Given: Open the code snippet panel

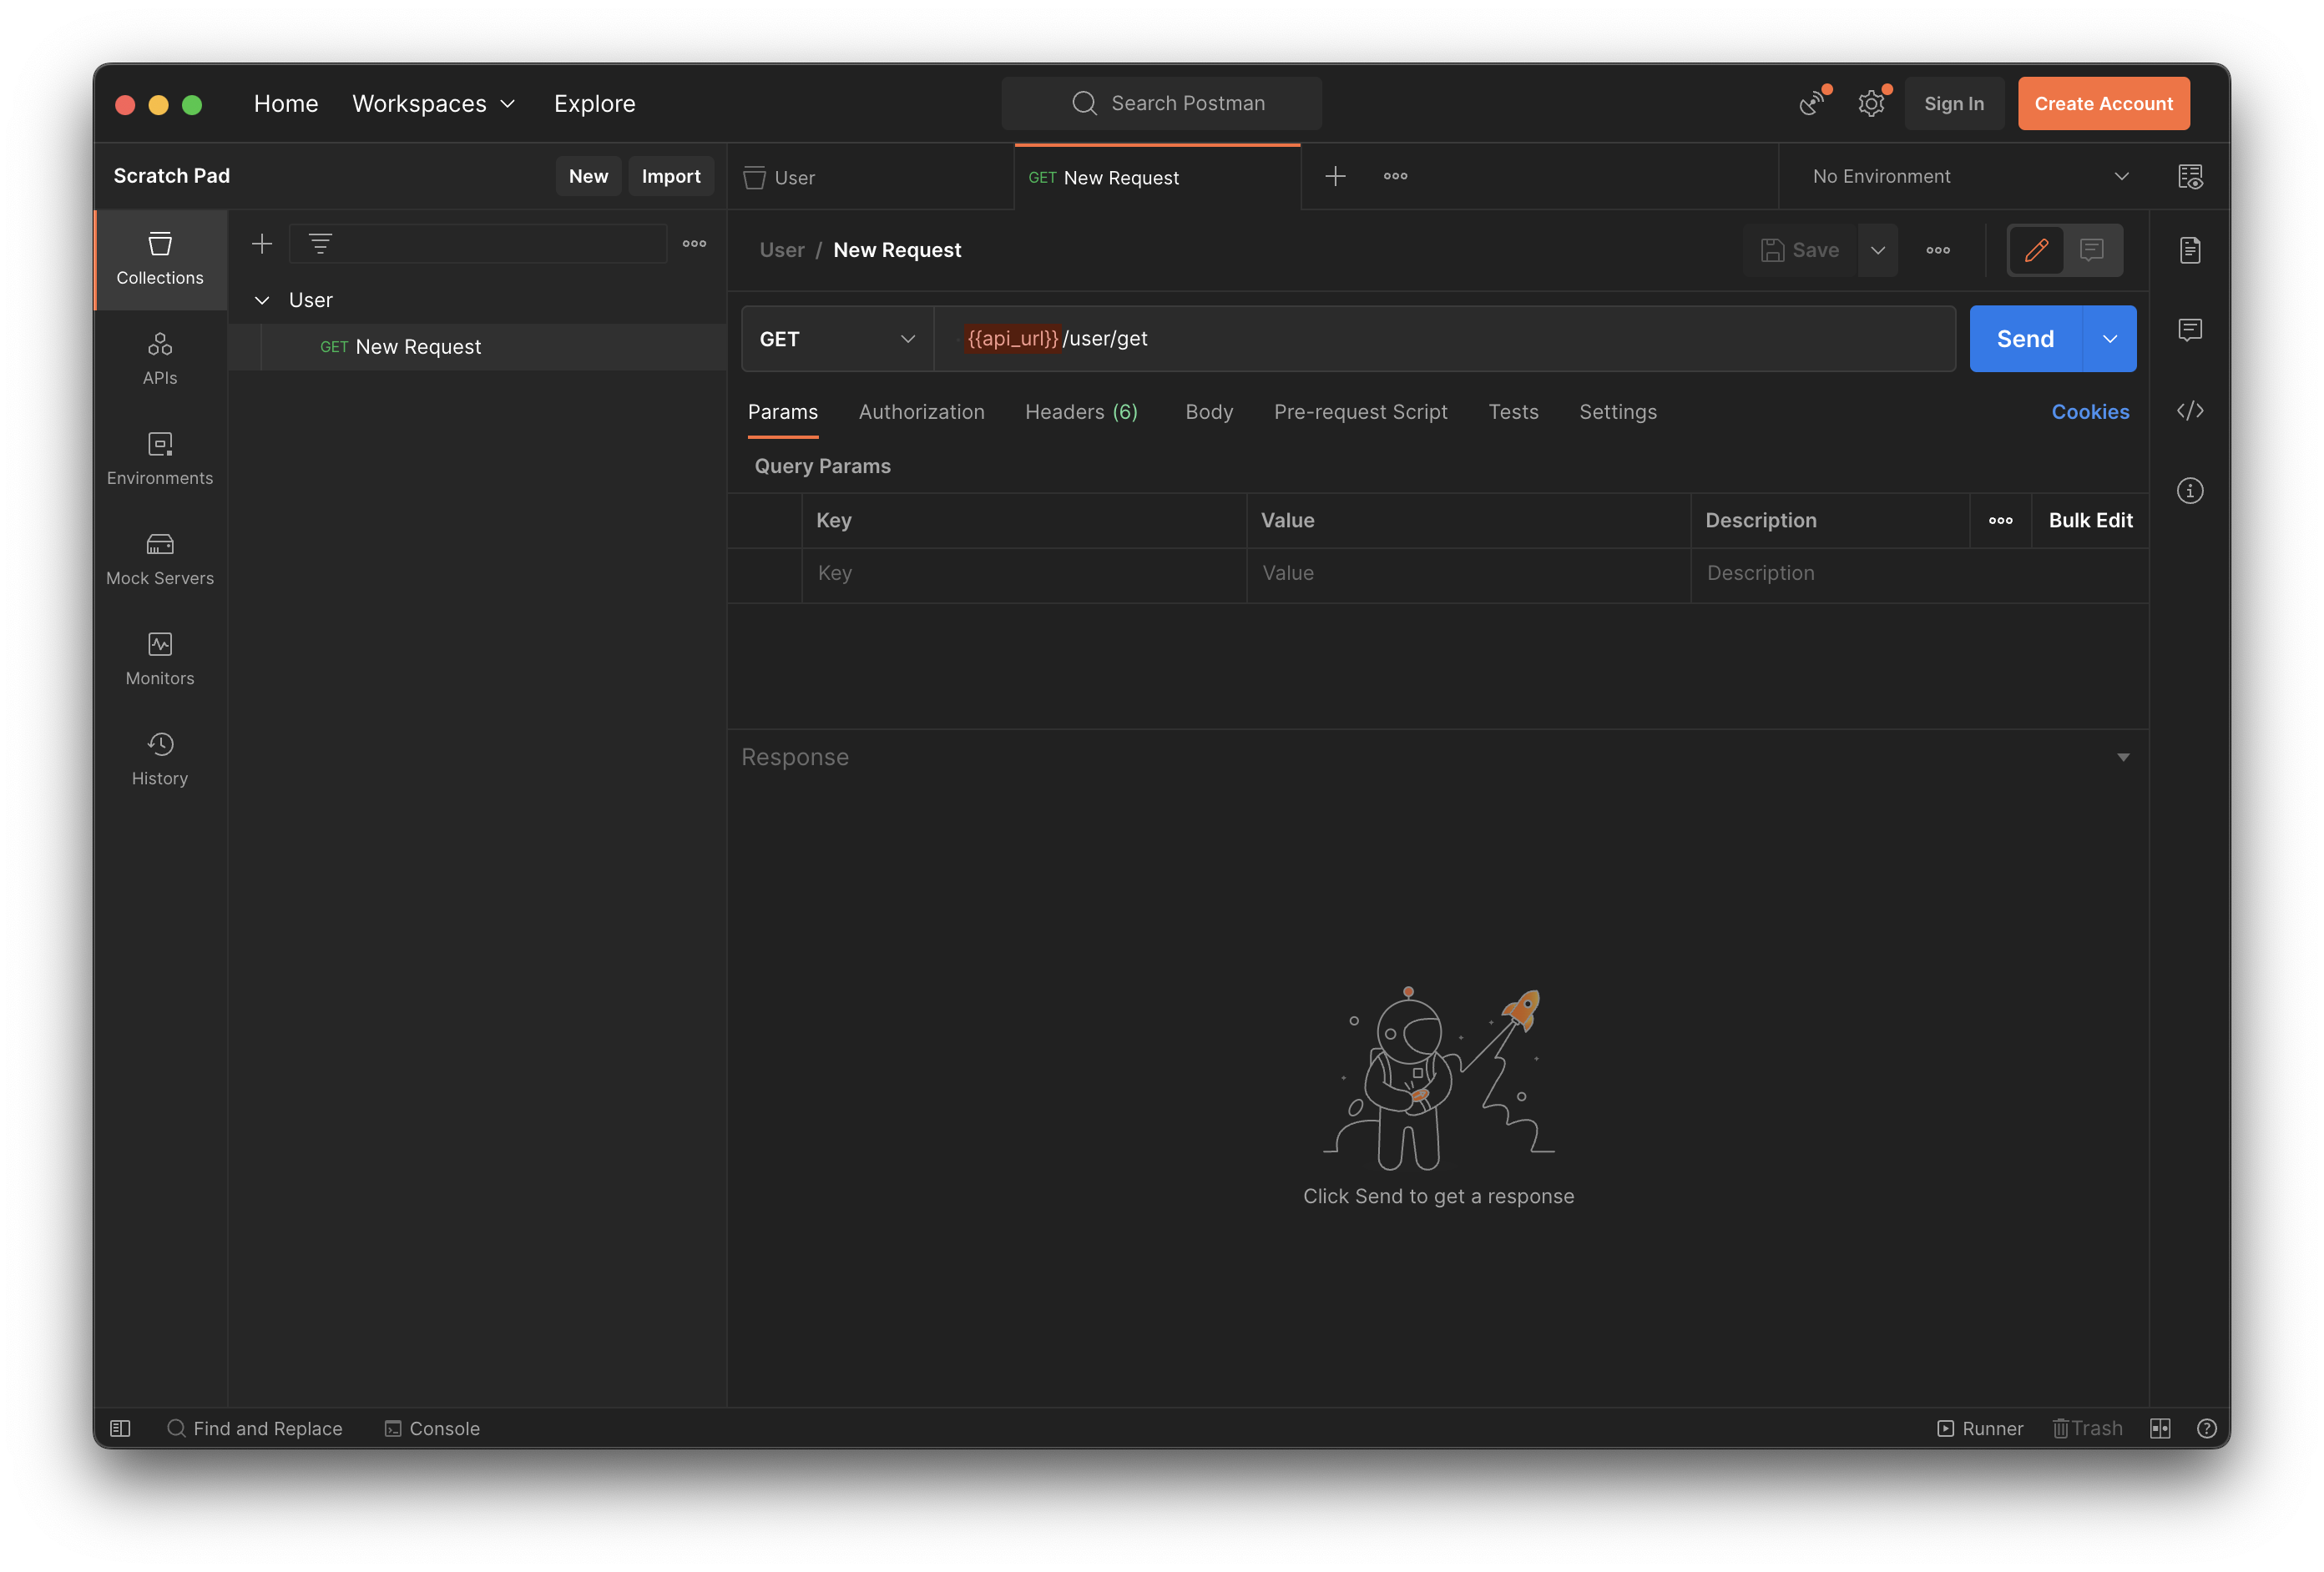Looking at the screenshot, I should (2190, 411).
